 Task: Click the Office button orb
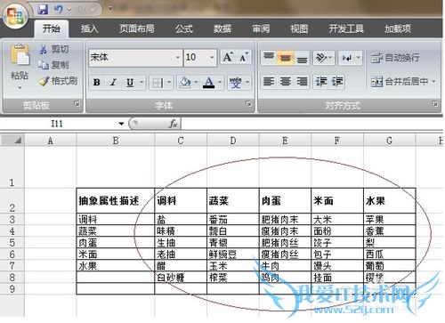[15, 16]
